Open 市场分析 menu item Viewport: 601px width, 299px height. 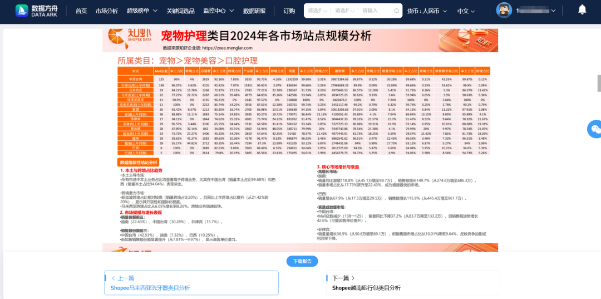tap(107, 11)
